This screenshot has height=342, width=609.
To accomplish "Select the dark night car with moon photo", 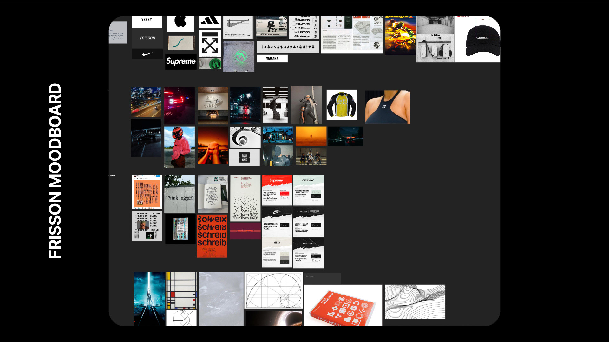I will [x=346, y=136].
